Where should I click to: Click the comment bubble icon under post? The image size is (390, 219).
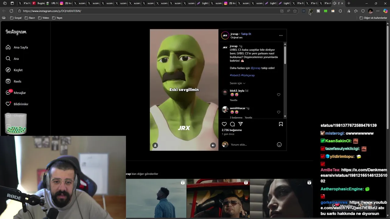pos(232,124)
